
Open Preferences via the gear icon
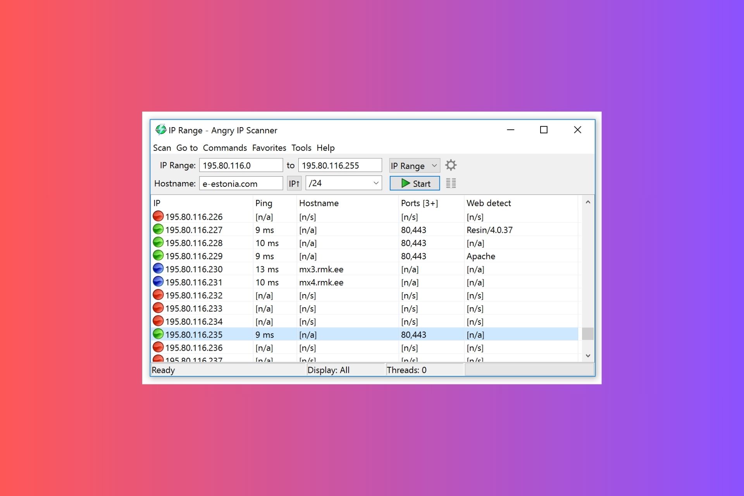click(x=451, y=165)
